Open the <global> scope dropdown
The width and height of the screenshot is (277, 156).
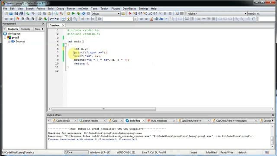[x=217, y=13]
